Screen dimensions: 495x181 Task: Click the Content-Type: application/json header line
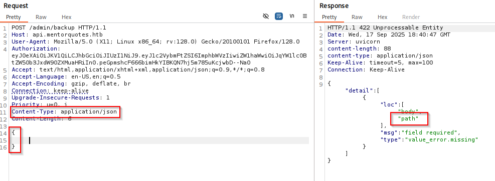click(x=64, y=111)
